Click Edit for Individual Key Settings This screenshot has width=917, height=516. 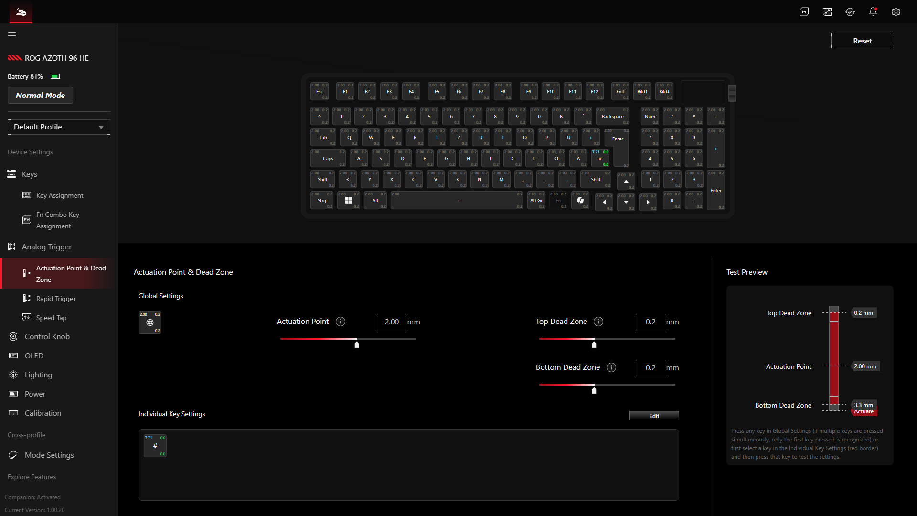pos(654,416)
